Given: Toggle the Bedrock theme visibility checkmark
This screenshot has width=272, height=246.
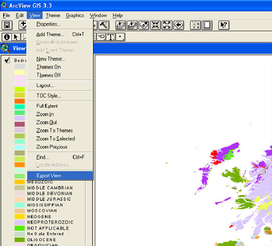Looking at the screenshot, I should 7,60.
